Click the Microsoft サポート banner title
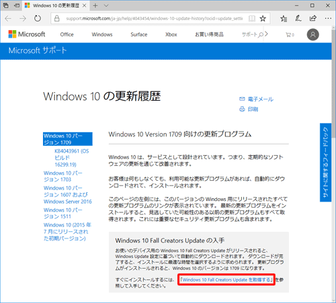336x303 pixels. coord(38,50)
